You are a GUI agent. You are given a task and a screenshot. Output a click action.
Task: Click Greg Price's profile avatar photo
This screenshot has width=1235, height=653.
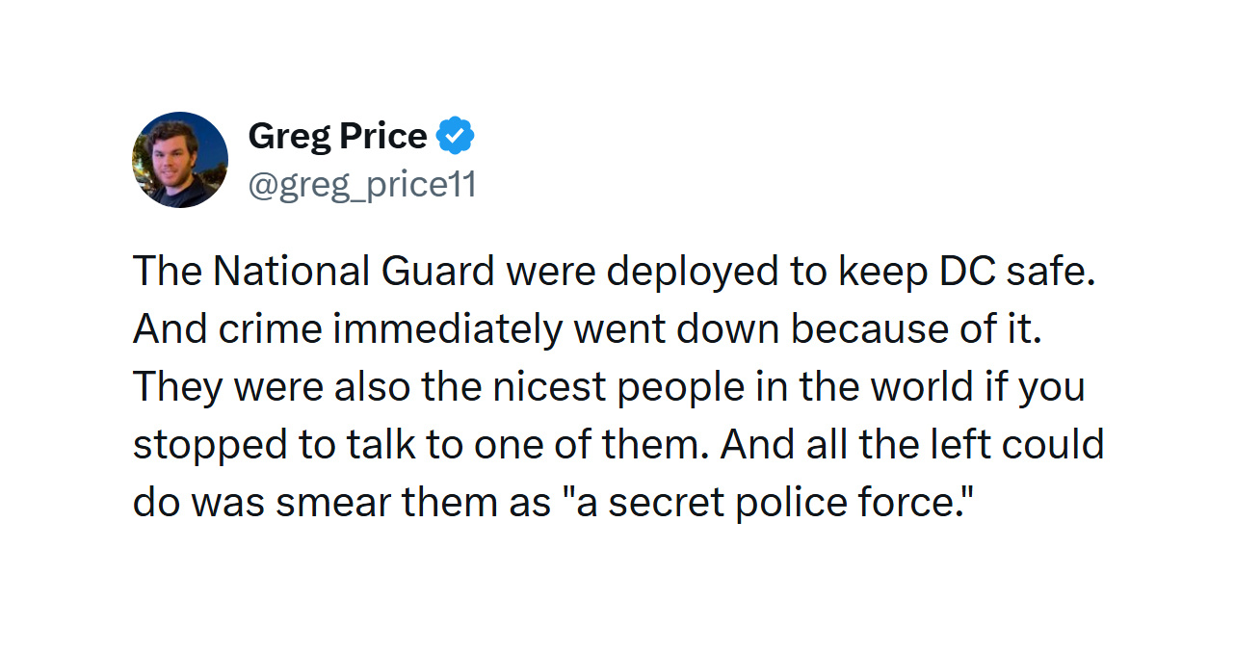point(180,160)
